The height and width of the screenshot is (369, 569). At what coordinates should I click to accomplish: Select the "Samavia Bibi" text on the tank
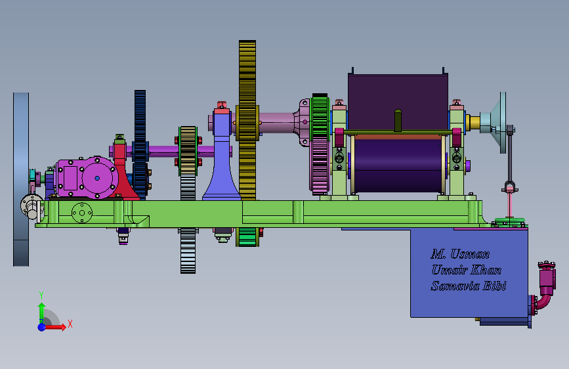(469, 286)
